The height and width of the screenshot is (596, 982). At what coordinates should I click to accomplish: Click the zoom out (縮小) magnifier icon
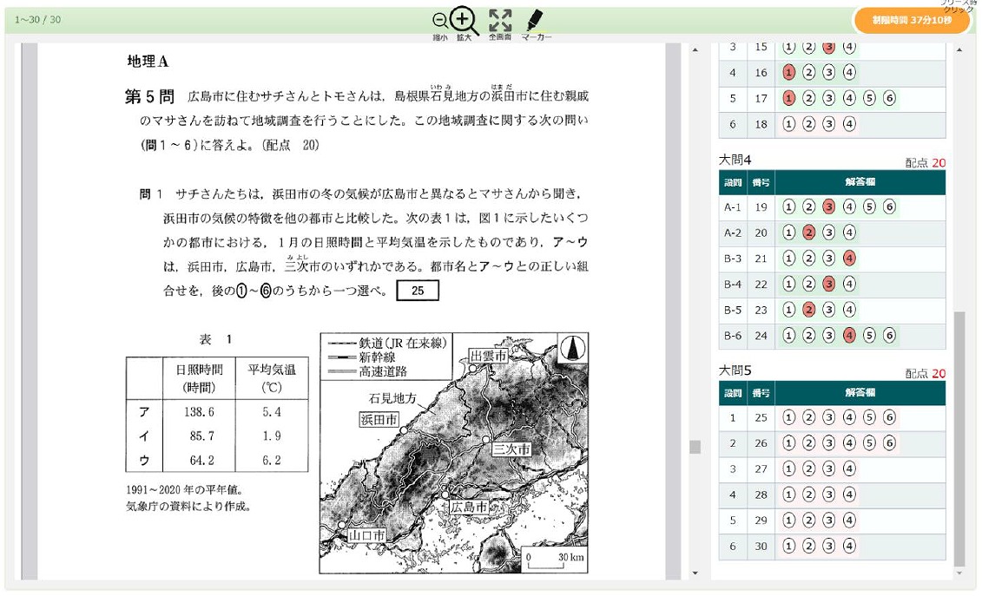pos(439,21)
